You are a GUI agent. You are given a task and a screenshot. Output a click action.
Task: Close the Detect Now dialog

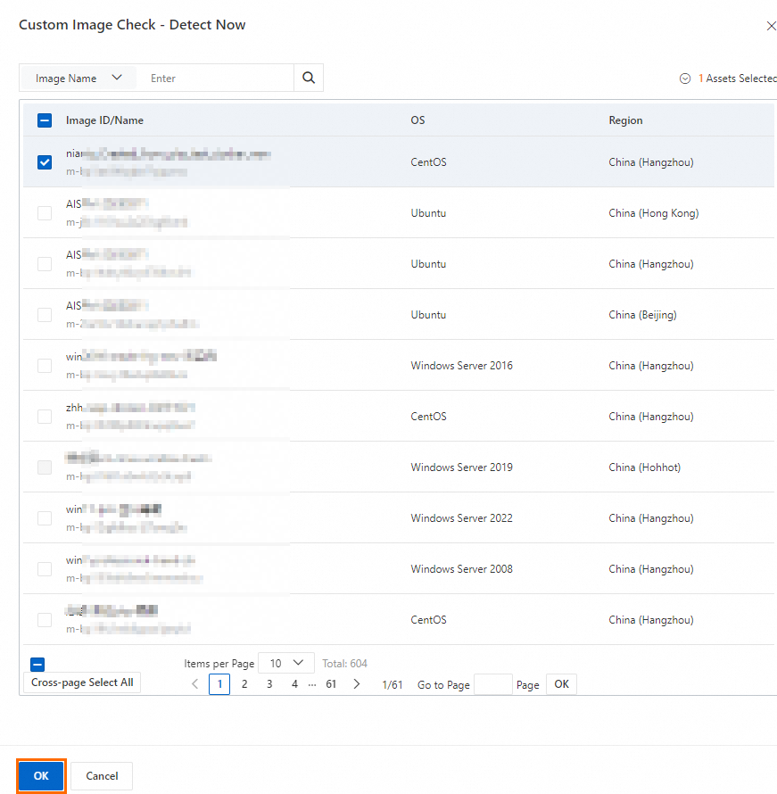pos(771,26)
